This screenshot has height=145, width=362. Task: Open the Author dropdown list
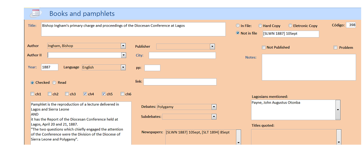click(x=123, y=46)
